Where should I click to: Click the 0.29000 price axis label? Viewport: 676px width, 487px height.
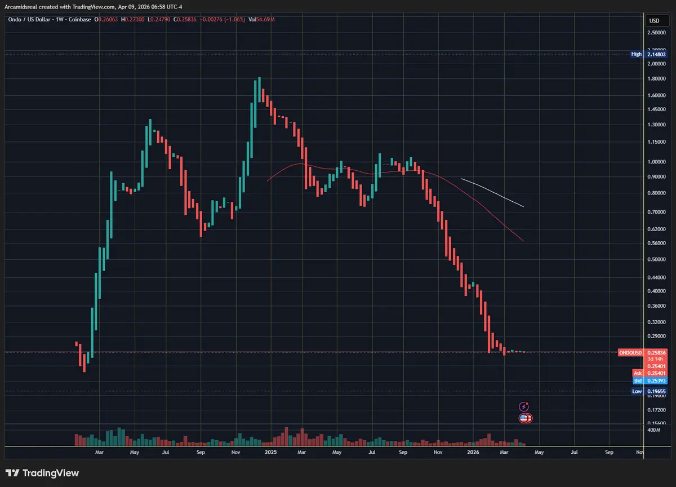click(x=657, y=337)
